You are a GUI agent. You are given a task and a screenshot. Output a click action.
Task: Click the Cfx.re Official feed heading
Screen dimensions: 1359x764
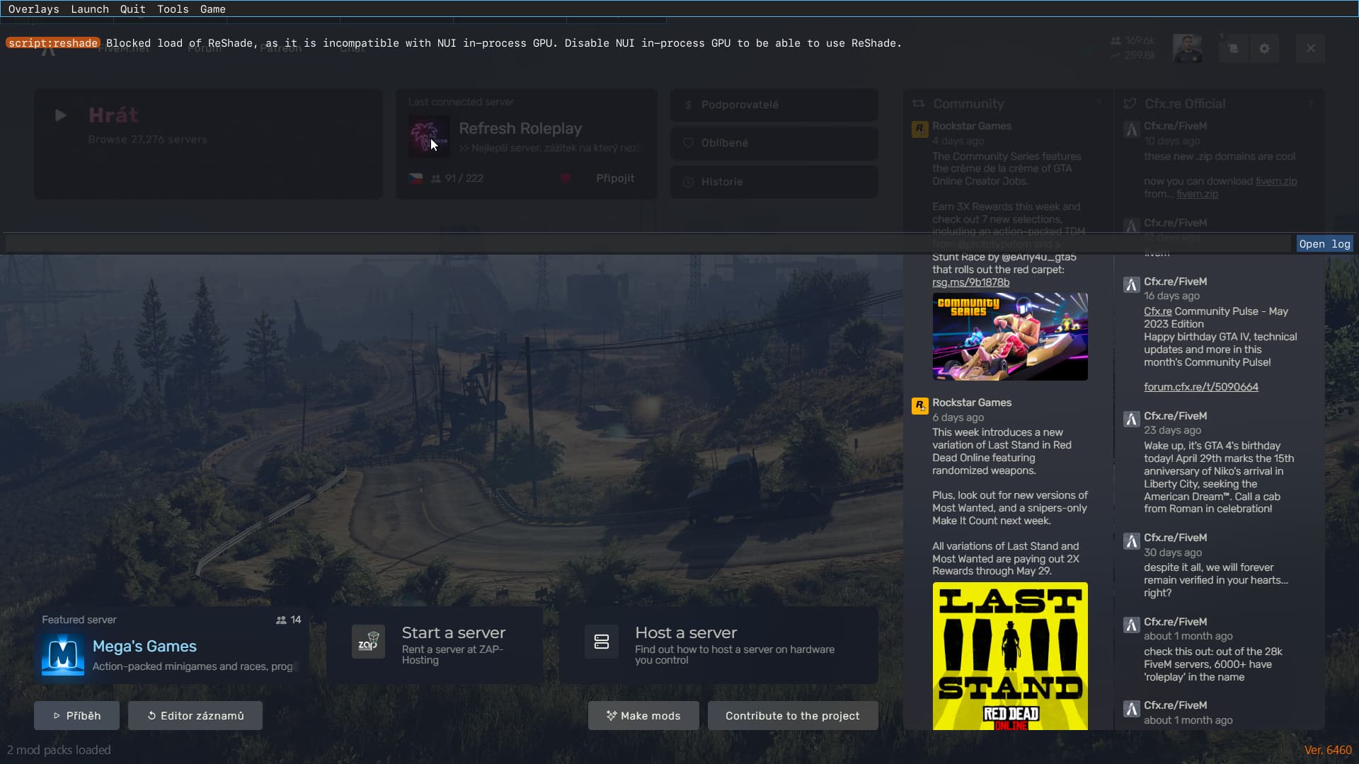click(x=1184, y=104)
